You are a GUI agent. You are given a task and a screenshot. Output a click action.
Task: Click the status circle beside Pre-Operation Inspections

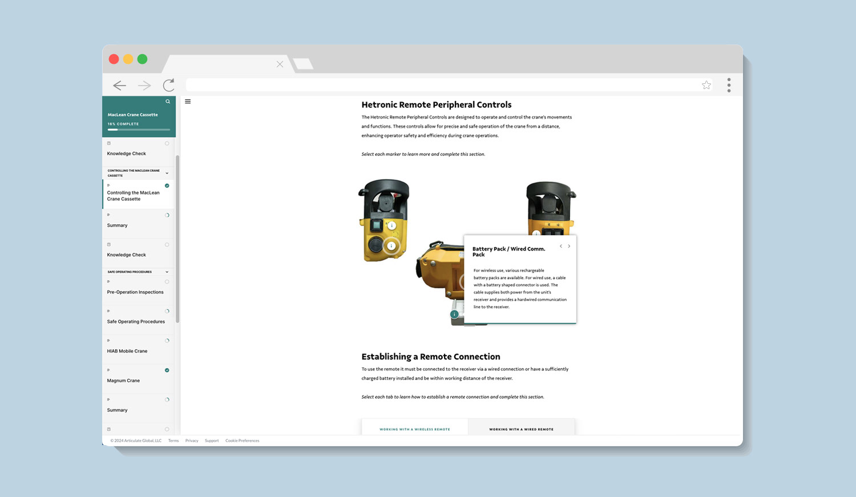[x=167, y=282]
